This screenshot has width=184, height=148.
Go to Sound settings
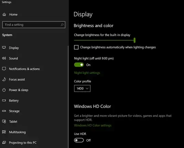(13, 58)
